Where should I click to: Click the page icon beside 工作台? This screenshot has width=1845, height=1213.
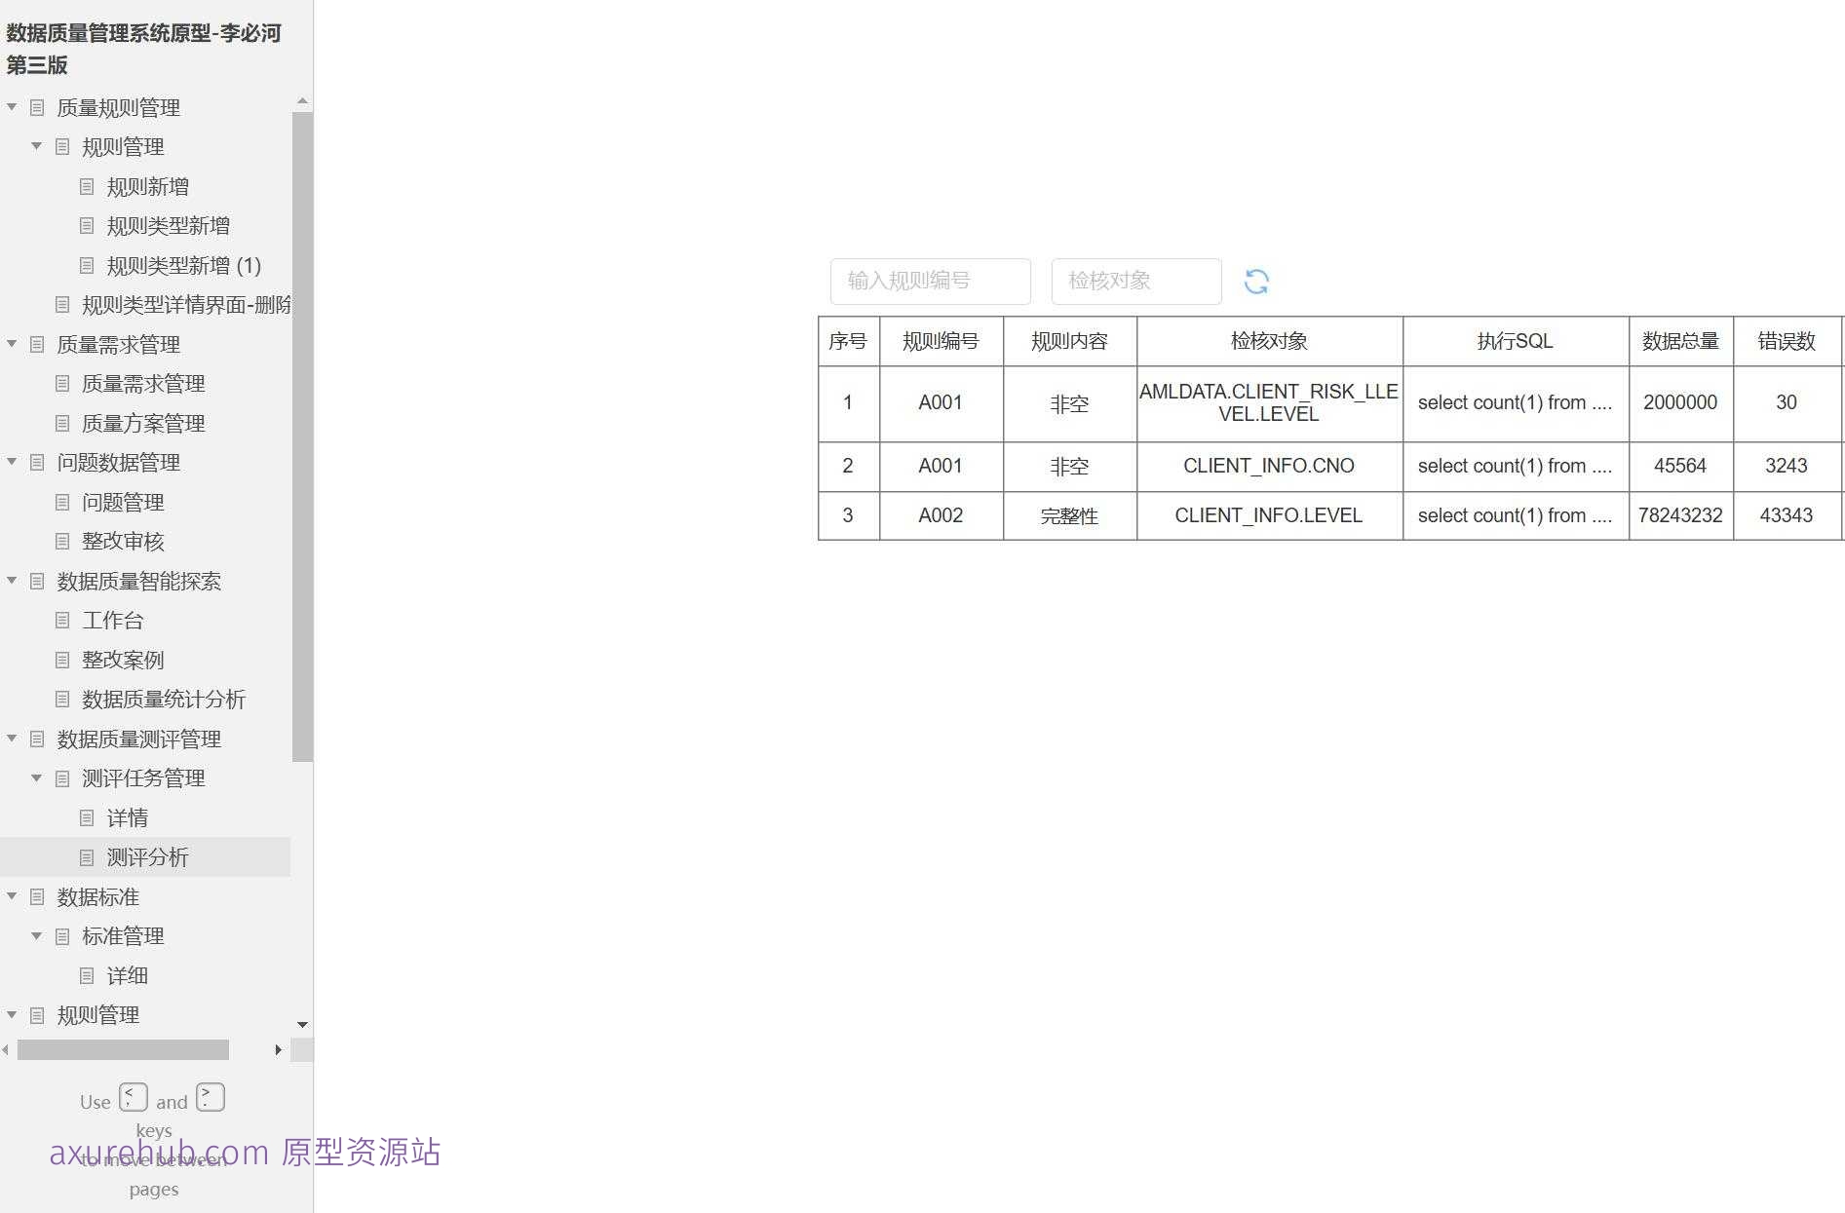click(61, 621)
